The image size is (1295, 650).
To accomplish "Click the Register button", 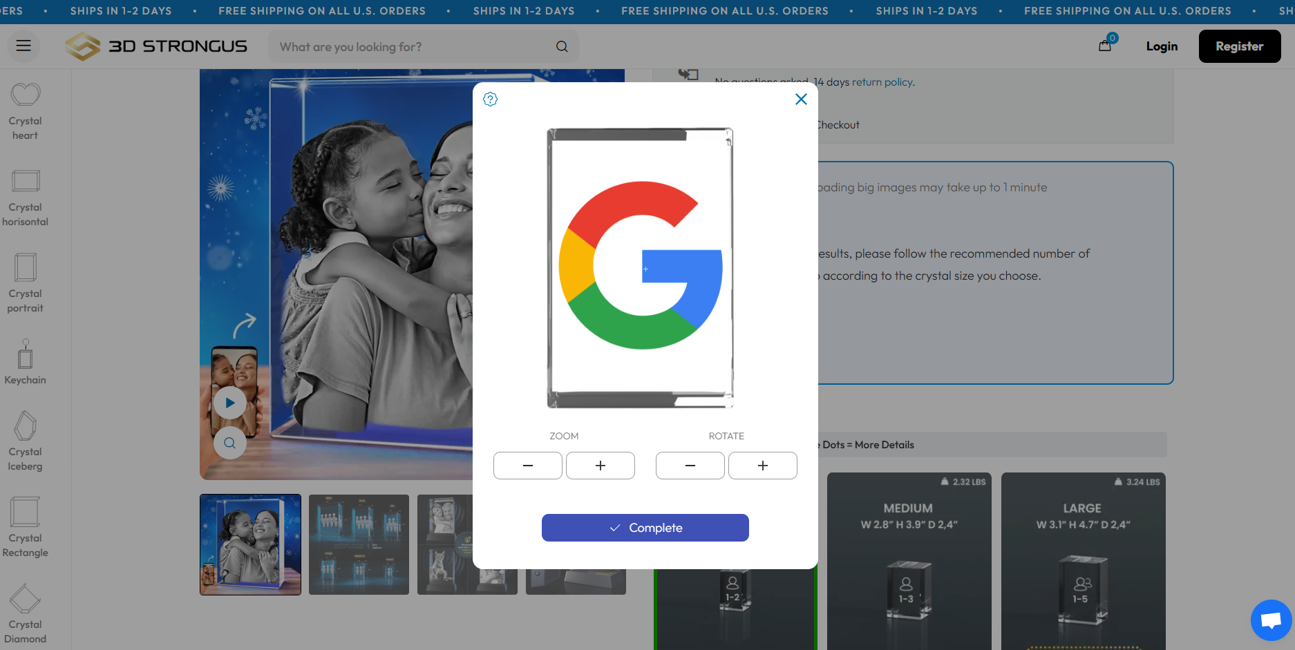I will (x=1239, y=46).
